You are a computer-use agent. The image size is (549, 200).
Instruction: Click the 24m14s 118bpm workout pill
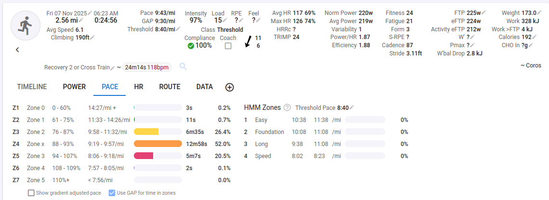(x=147, y=67)
